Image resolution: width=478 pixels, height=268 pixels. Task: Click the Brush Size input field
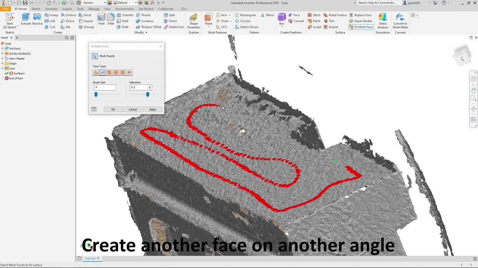(x=105, y=87)
